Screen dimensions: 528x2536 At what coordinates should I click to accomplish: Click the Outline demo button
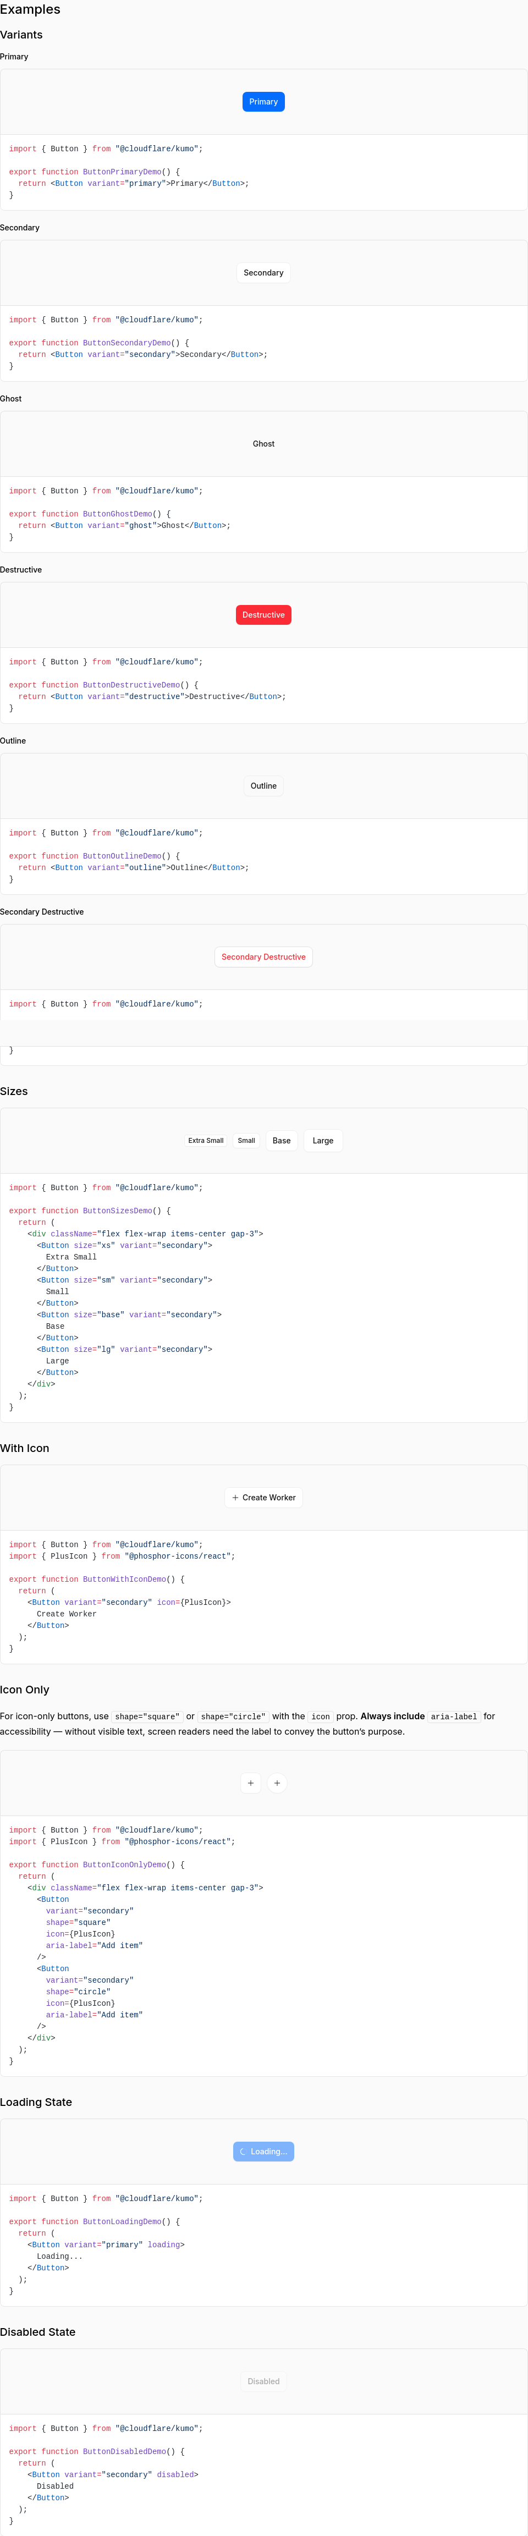263,785
